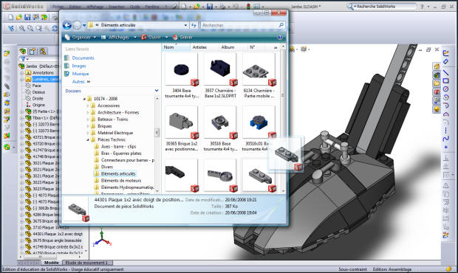
Task: Select the Line sketch tool
Action: (x=445, y=72)
